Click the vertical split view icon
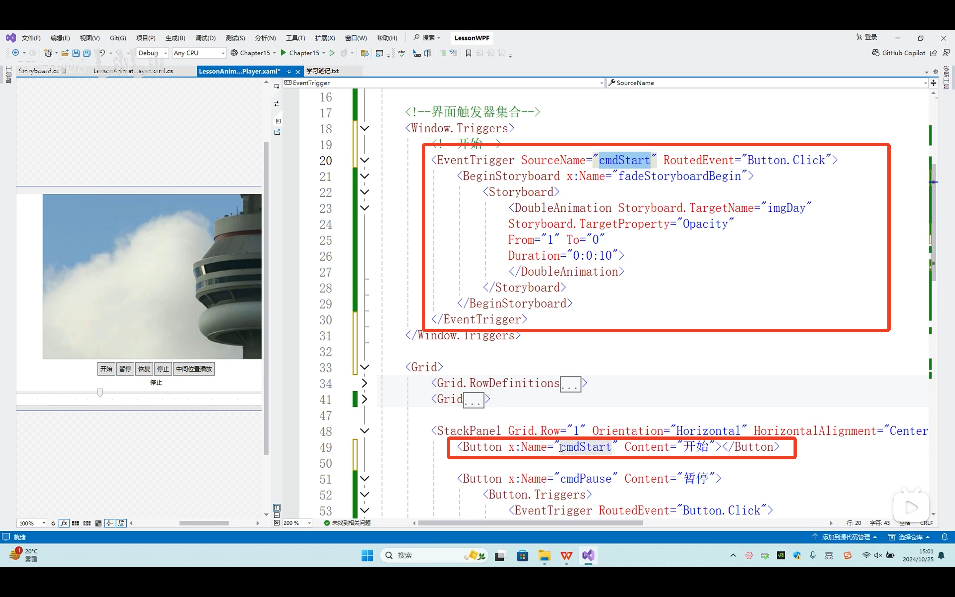Viewport: 955px width, 597px height. coord(277,507)
